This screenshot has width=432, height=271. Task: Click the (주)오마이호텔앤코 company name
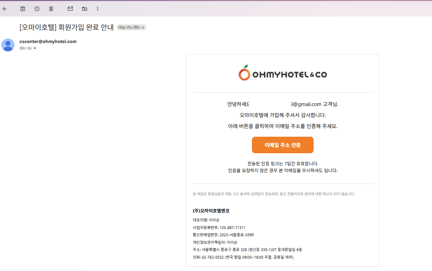click(x=211, y=211)
